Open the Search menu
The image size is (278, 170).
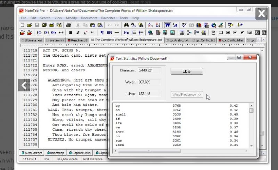point(45,18)
